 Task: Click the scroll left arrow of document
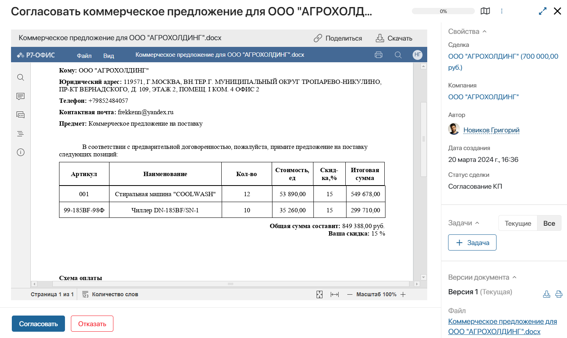34,284
